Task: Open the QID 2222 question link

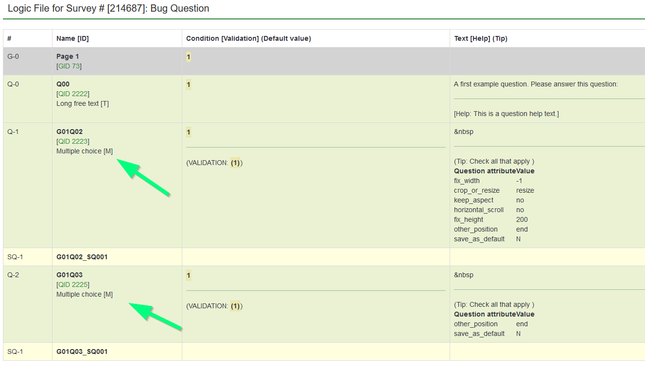Action: (73, 94)
